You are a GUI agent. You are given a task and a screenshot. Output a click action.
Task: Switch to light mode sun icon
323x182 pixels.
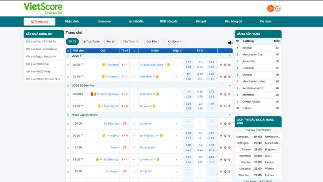click(271, 8)
